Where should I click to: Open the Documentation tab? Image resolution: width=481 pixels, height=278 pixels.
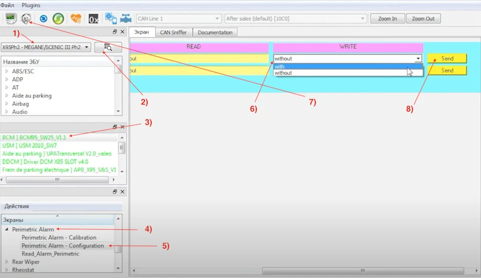tap(215, 32)
